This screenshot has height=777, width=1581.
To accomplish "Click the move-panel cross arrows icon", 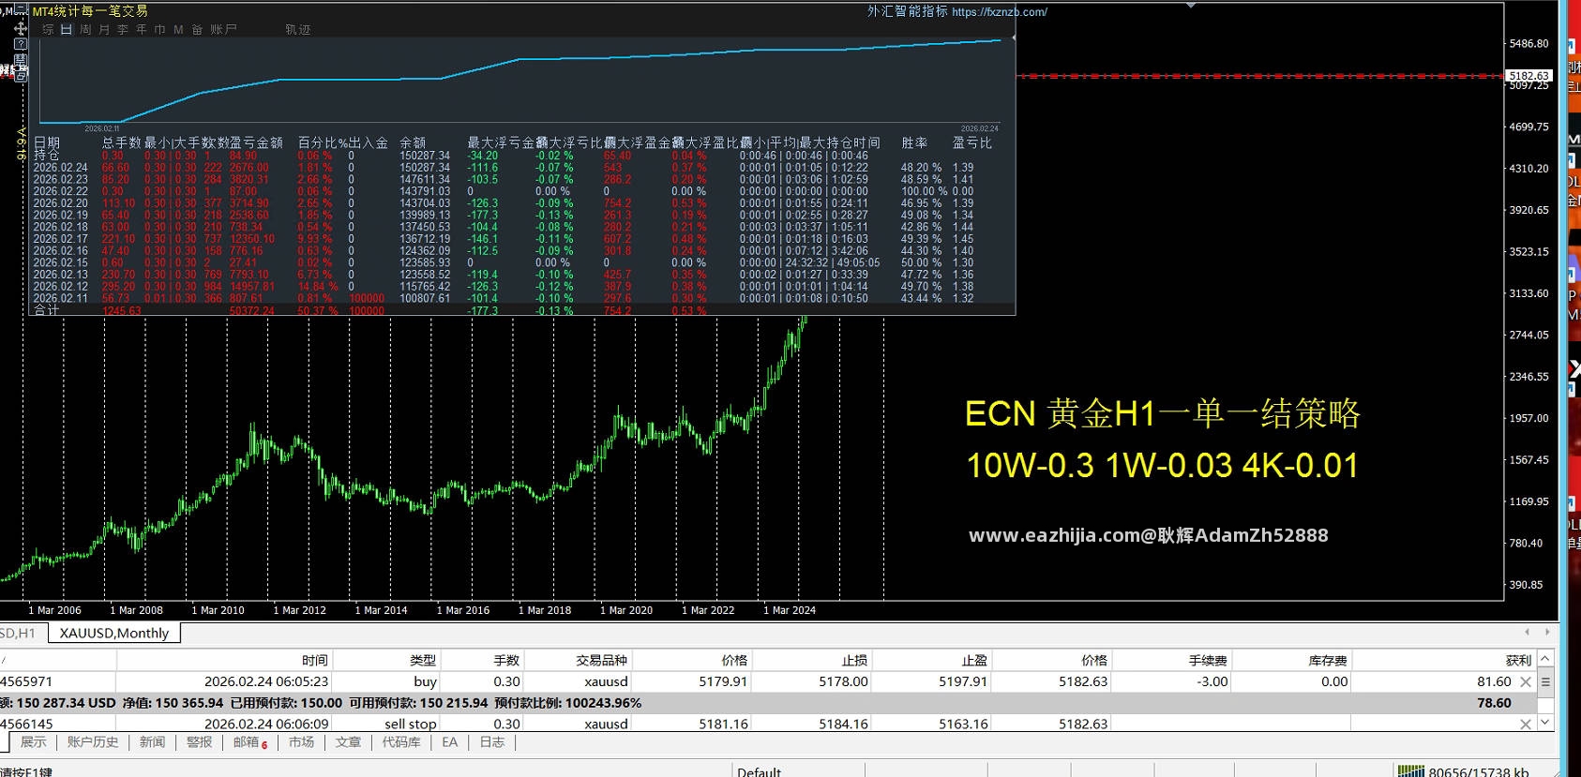I will pos(20,28).
